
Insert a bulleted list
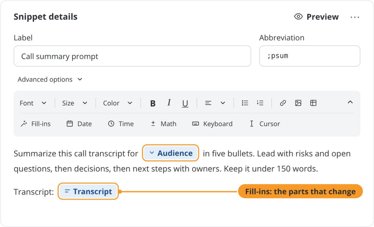pos(245,103)
